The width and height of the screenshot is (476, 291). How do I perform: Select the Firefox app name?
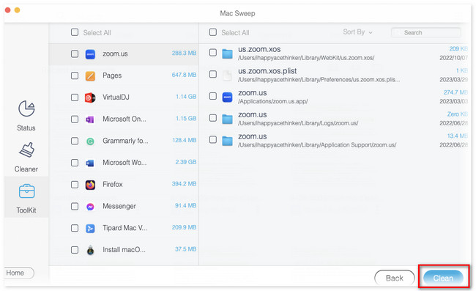coord(113,185)
